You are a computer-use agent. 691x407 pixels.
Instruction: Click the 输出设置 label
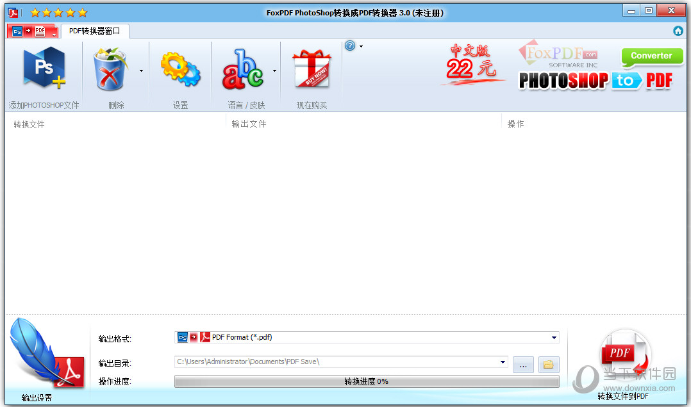37,398
